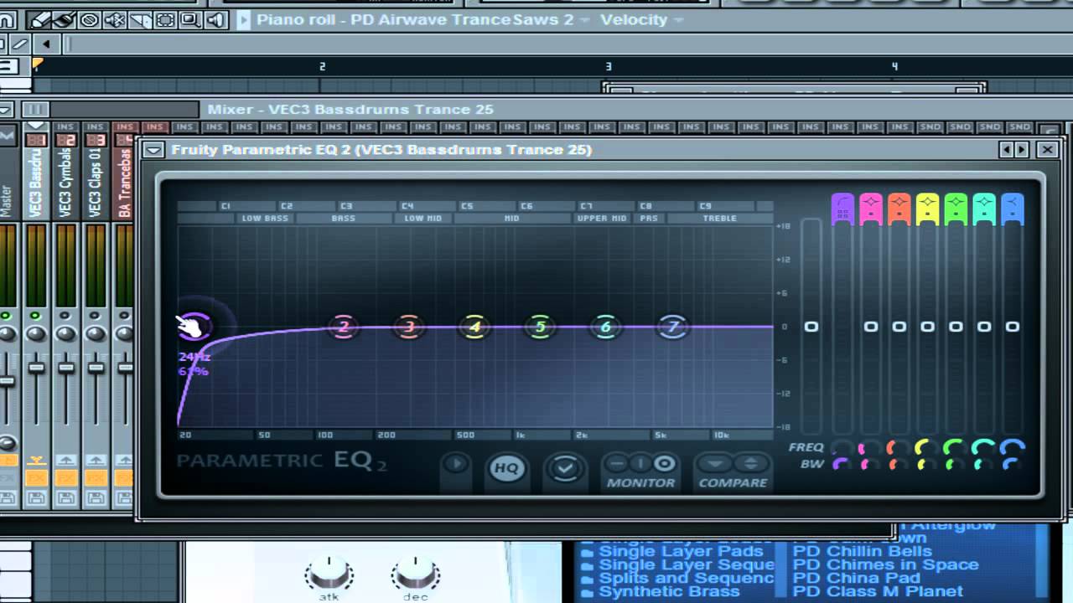
Task: Select the VEC3 Claps 01 mixer track name
Action: pos(96,184)
